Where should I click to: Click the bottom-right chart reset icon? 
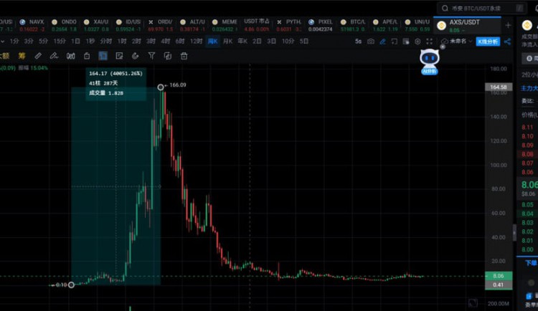pos(473,303)
